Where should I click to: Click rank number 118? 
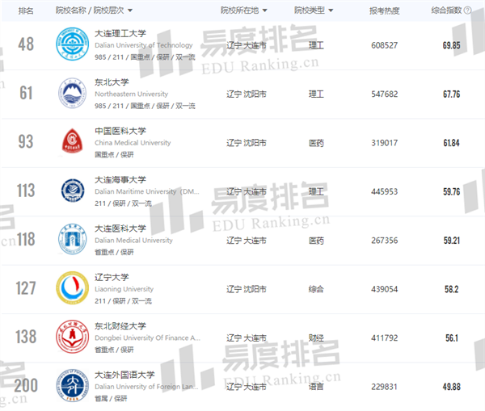(26, 239)
